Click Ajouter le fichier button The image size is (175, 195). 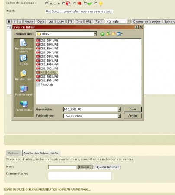107,167
